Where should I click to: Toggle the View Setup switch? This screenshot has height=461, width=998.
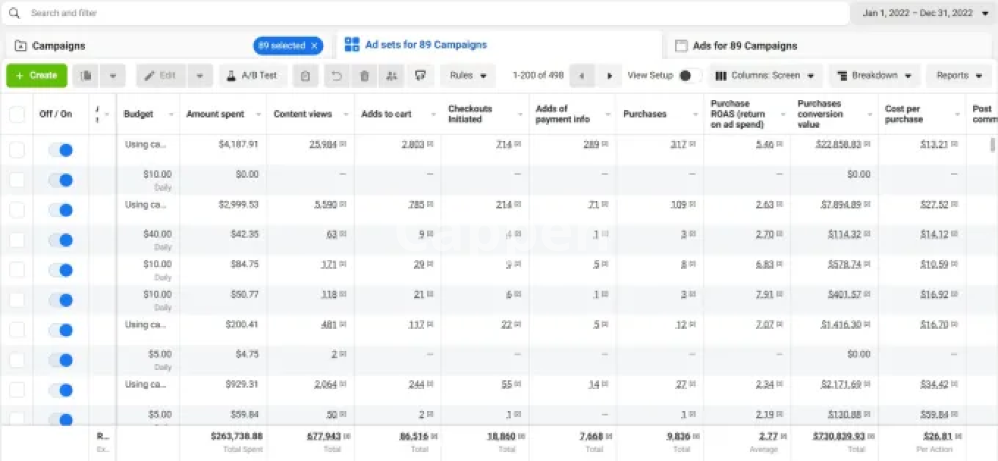click(x=687, y=76)
